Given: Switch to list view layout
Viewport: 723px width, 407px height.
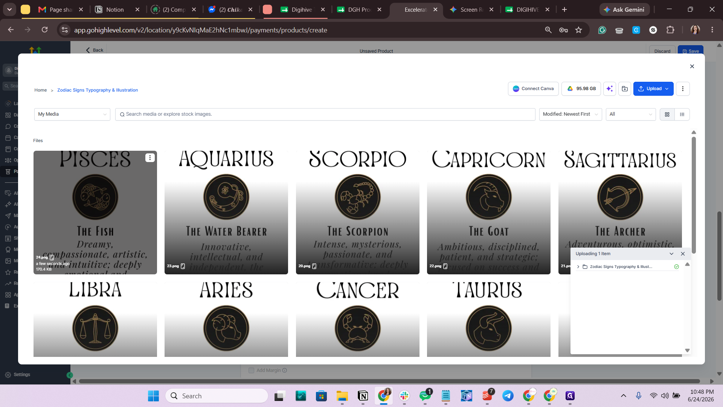Looking at the screenshot, I should tap(682, 114).
